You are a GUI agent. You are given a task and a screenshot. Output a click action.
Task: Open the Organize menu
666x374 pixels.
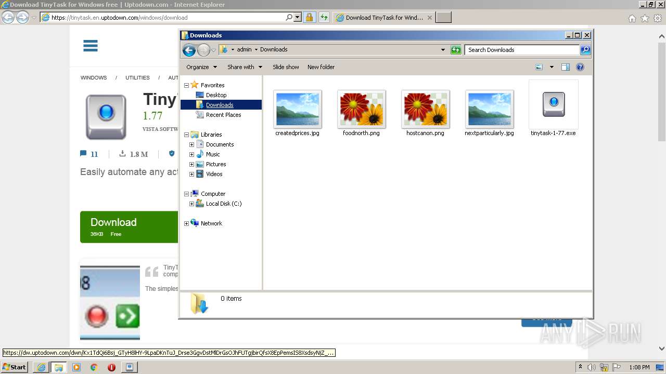tap(201, 67)
